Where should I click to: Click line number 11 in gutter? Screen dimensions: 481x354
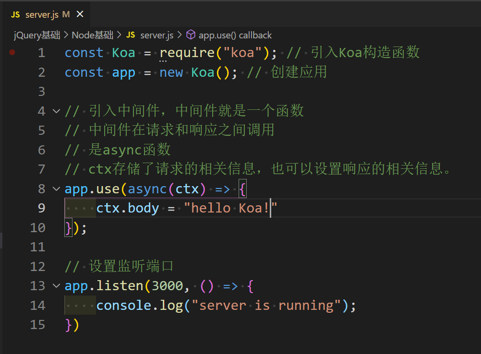point(38,247)
